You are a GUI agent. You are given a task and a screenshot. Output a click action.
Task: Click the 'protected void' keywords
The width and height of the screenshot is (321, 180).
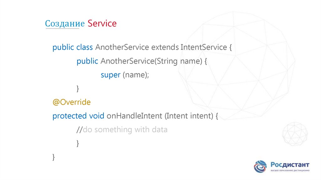point(78,116)
